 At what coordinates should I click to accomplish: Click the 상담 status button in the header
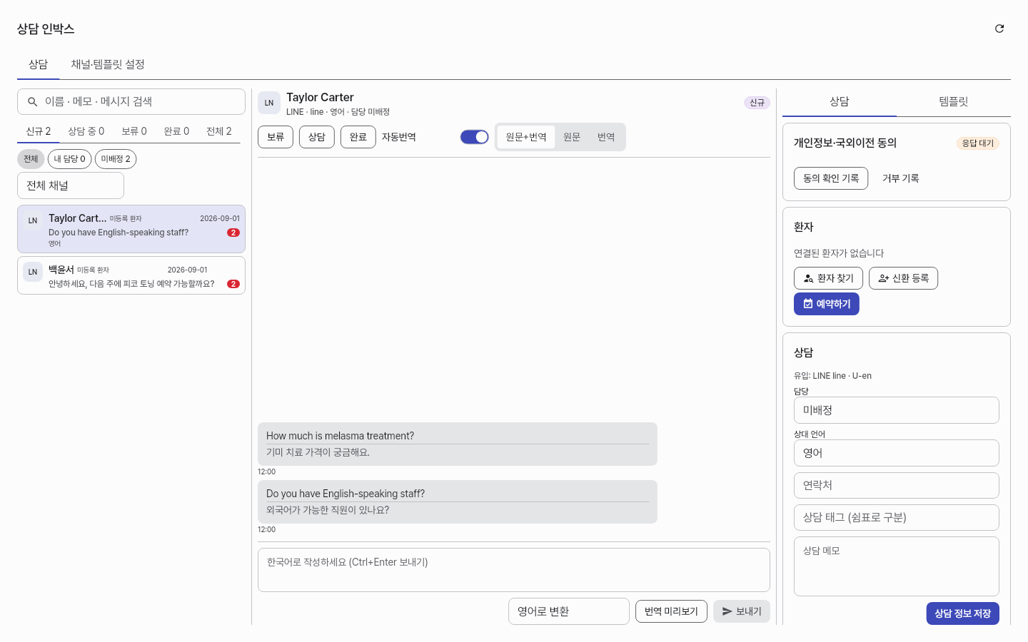(x=317, y=137)
